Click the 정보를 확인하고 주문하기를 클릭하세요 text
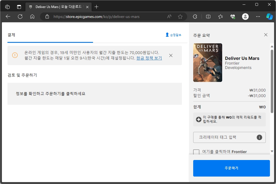 pyautogui.click(x=51, y=94)
